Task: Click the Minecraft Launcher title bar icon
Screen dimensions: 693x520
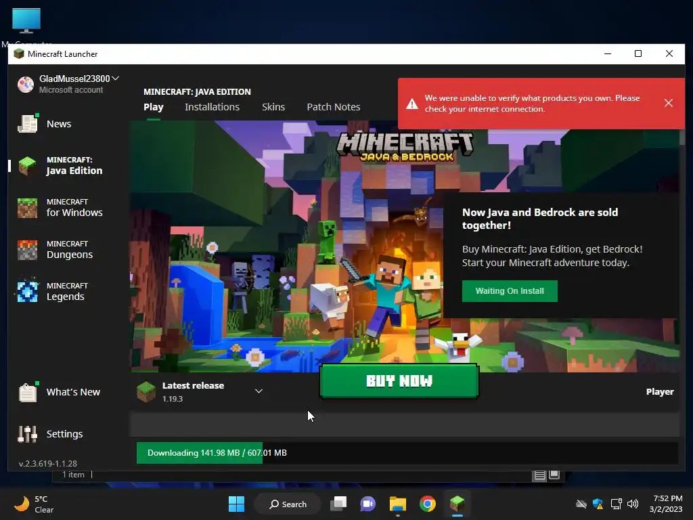Action: 18,54
